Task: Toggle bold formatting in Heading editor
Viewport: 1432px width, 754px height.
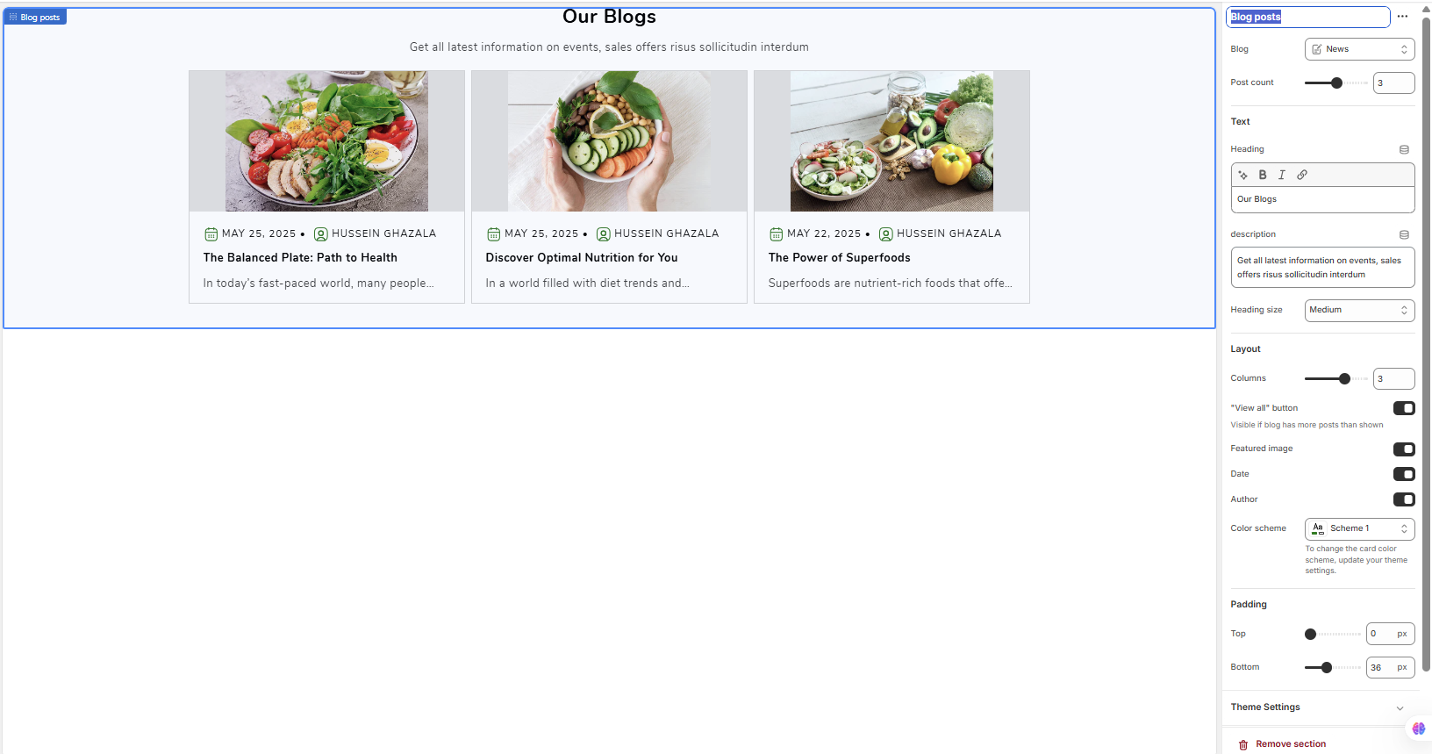Action: point(1263,175)
